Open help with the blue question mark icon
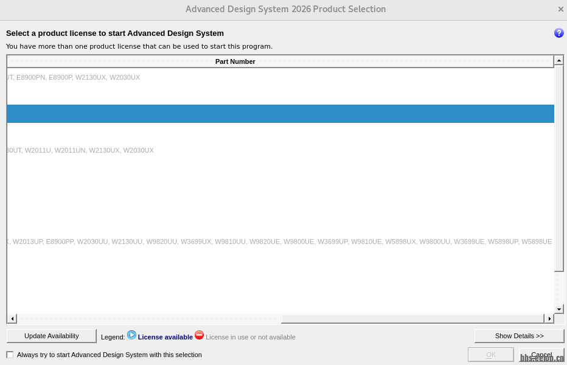Viewport: 567px width, 365px height. (558, 33)
